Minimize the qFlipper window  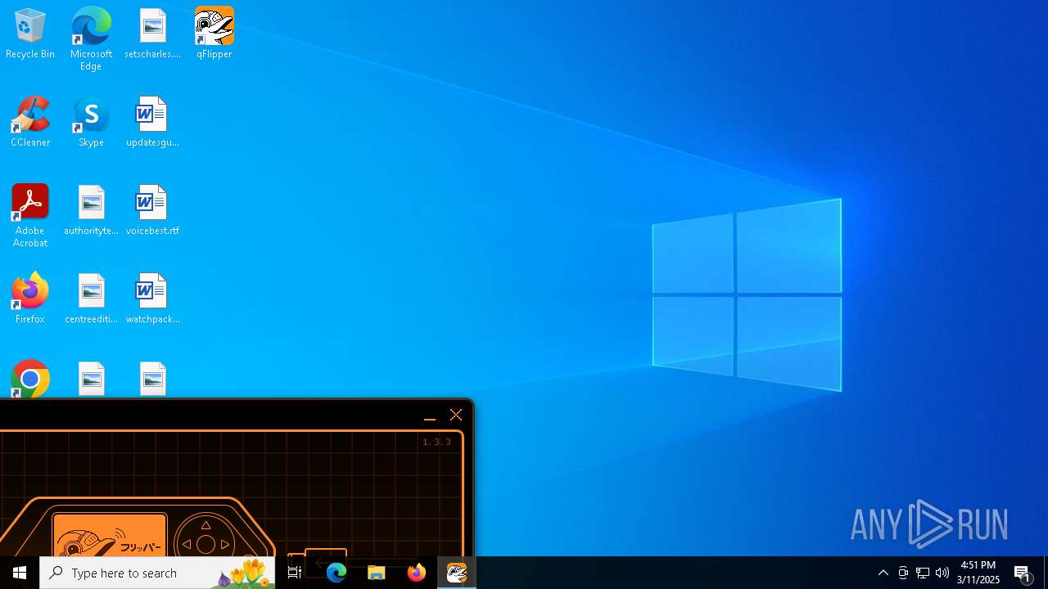pyautogui.click(x=429, y=415)
